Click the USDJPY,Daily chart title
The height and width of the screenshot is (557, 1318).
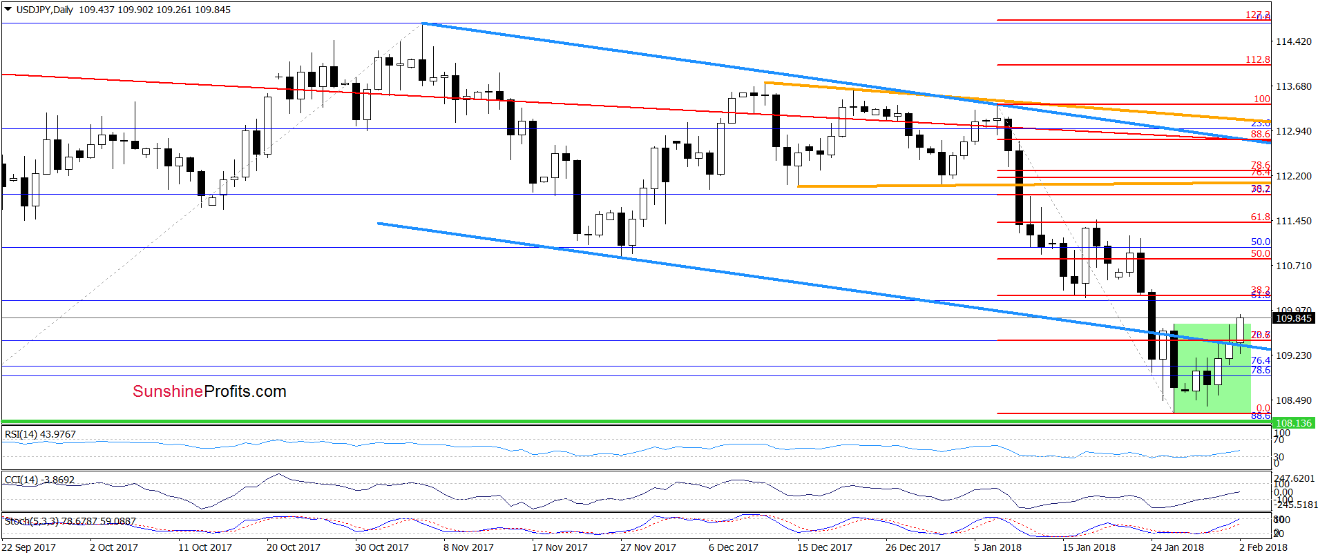pos(45,10)
